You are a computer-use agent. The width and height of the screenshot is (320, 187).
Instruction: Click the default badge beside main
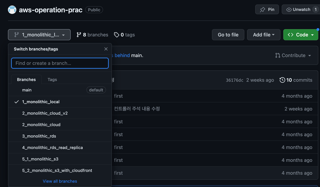96,90
